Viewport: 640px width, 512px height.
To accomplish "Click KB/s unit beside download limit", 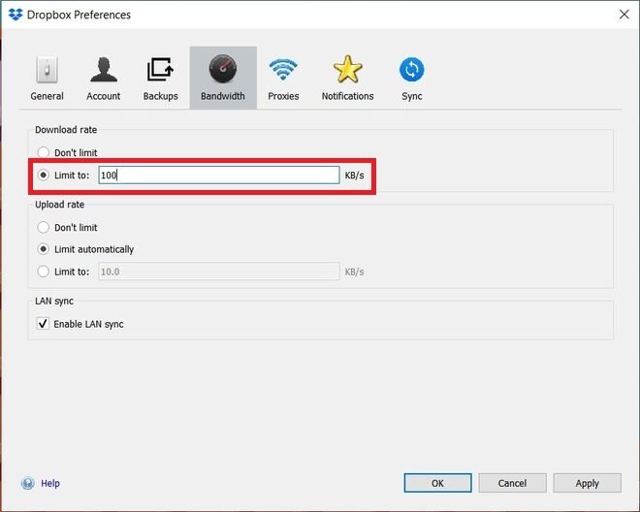I will click(x=354, y=176).
